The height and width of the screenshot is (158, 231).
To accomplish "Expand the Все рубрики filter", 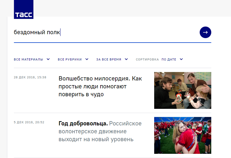I will click(x=70, y=59).
